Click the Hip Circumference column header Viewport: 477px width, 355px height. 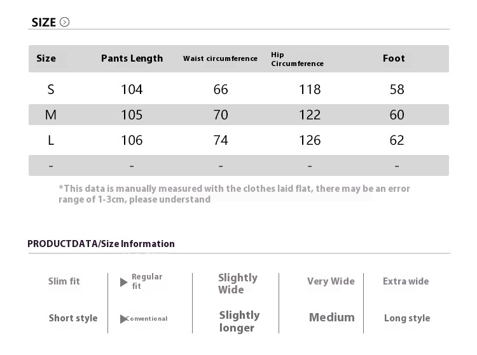click(x=297, y=59)
